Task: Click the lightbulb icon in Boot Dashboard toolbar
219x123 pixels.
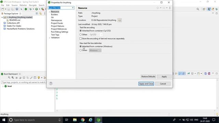Action: click(x=39, y=78)
